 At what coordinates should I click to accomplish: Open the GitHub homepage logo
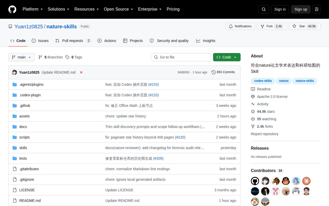point(12,9)
